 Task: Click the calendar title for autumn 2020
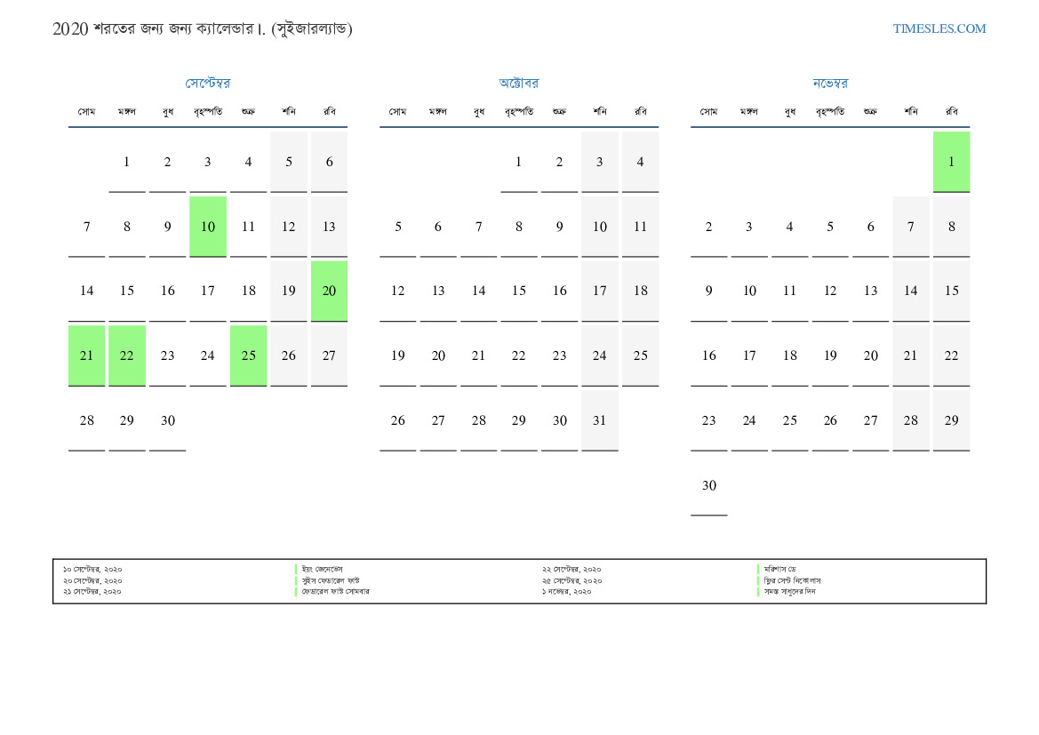coord(203,29)
